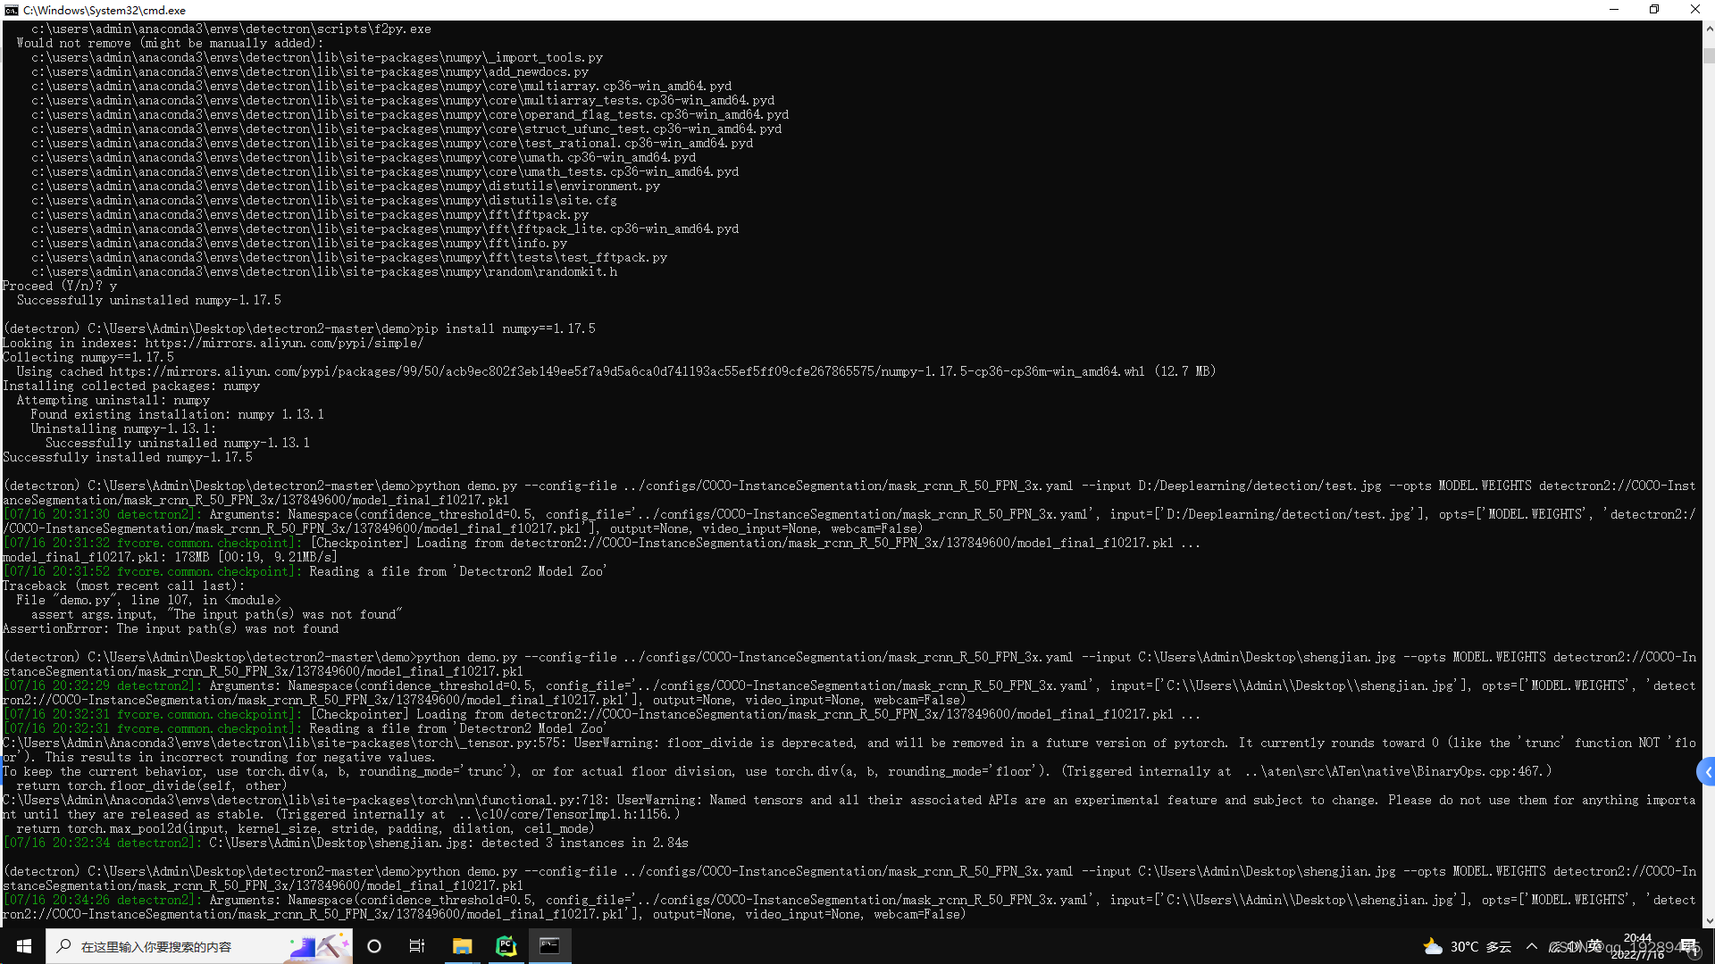Open Task View on the taskbar

point(417,945)
